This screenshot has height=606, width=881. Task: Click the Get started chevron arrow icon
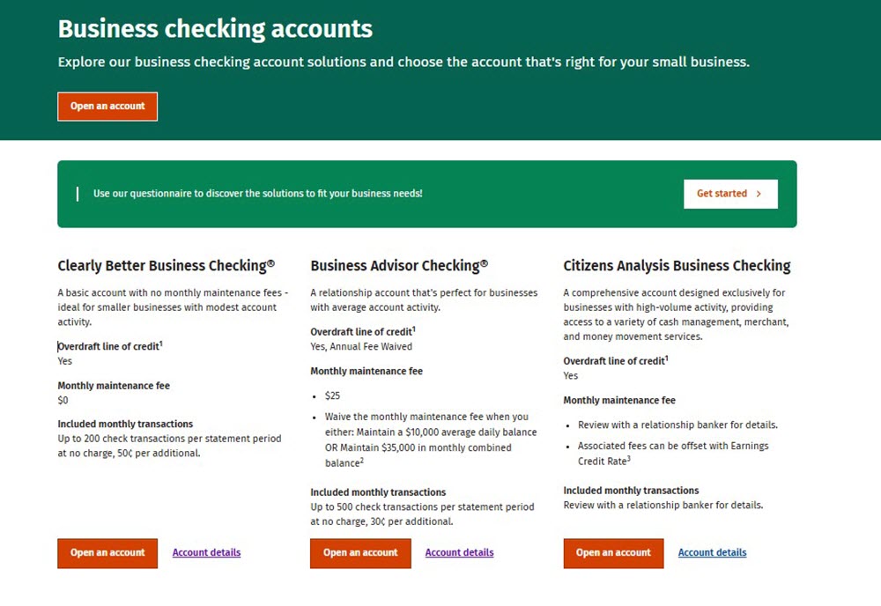click(x=759, y=194)
